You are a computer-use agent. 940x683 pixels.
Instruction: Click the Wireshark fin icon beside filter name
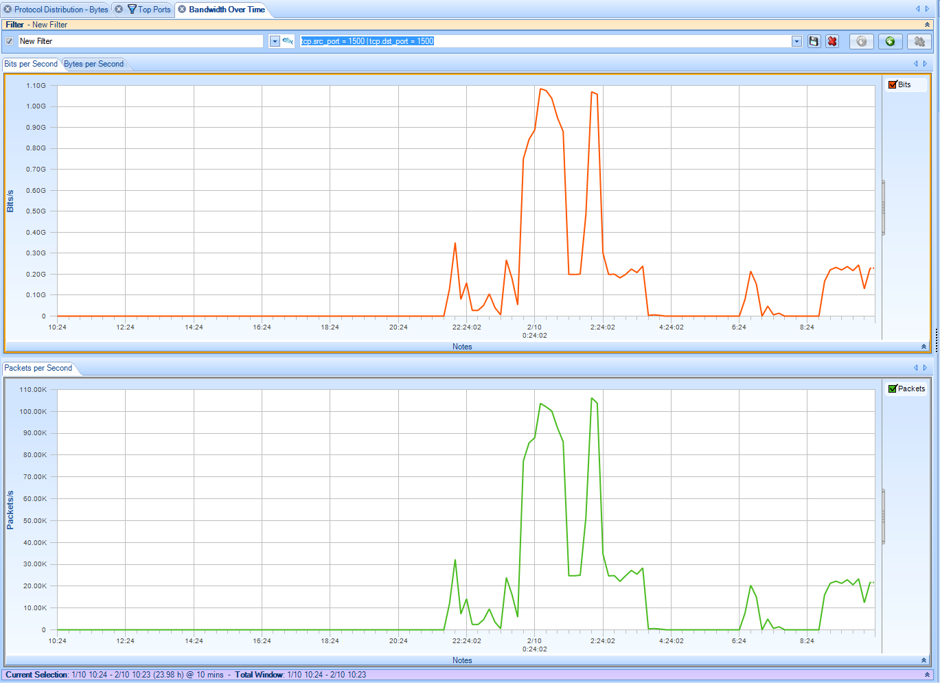288,41
